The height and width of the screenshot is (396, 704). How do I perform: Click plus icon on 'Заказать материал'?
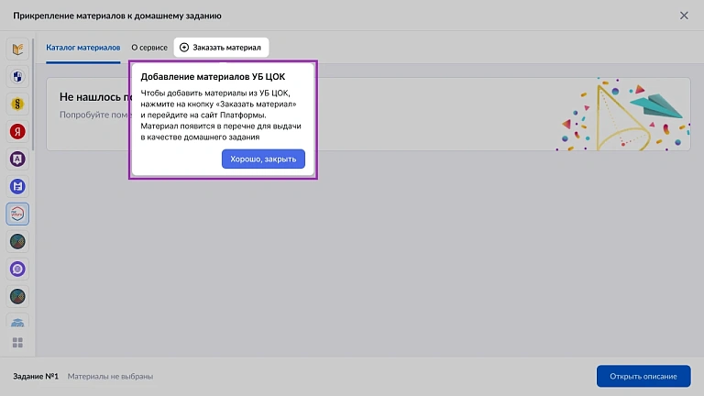184,48
